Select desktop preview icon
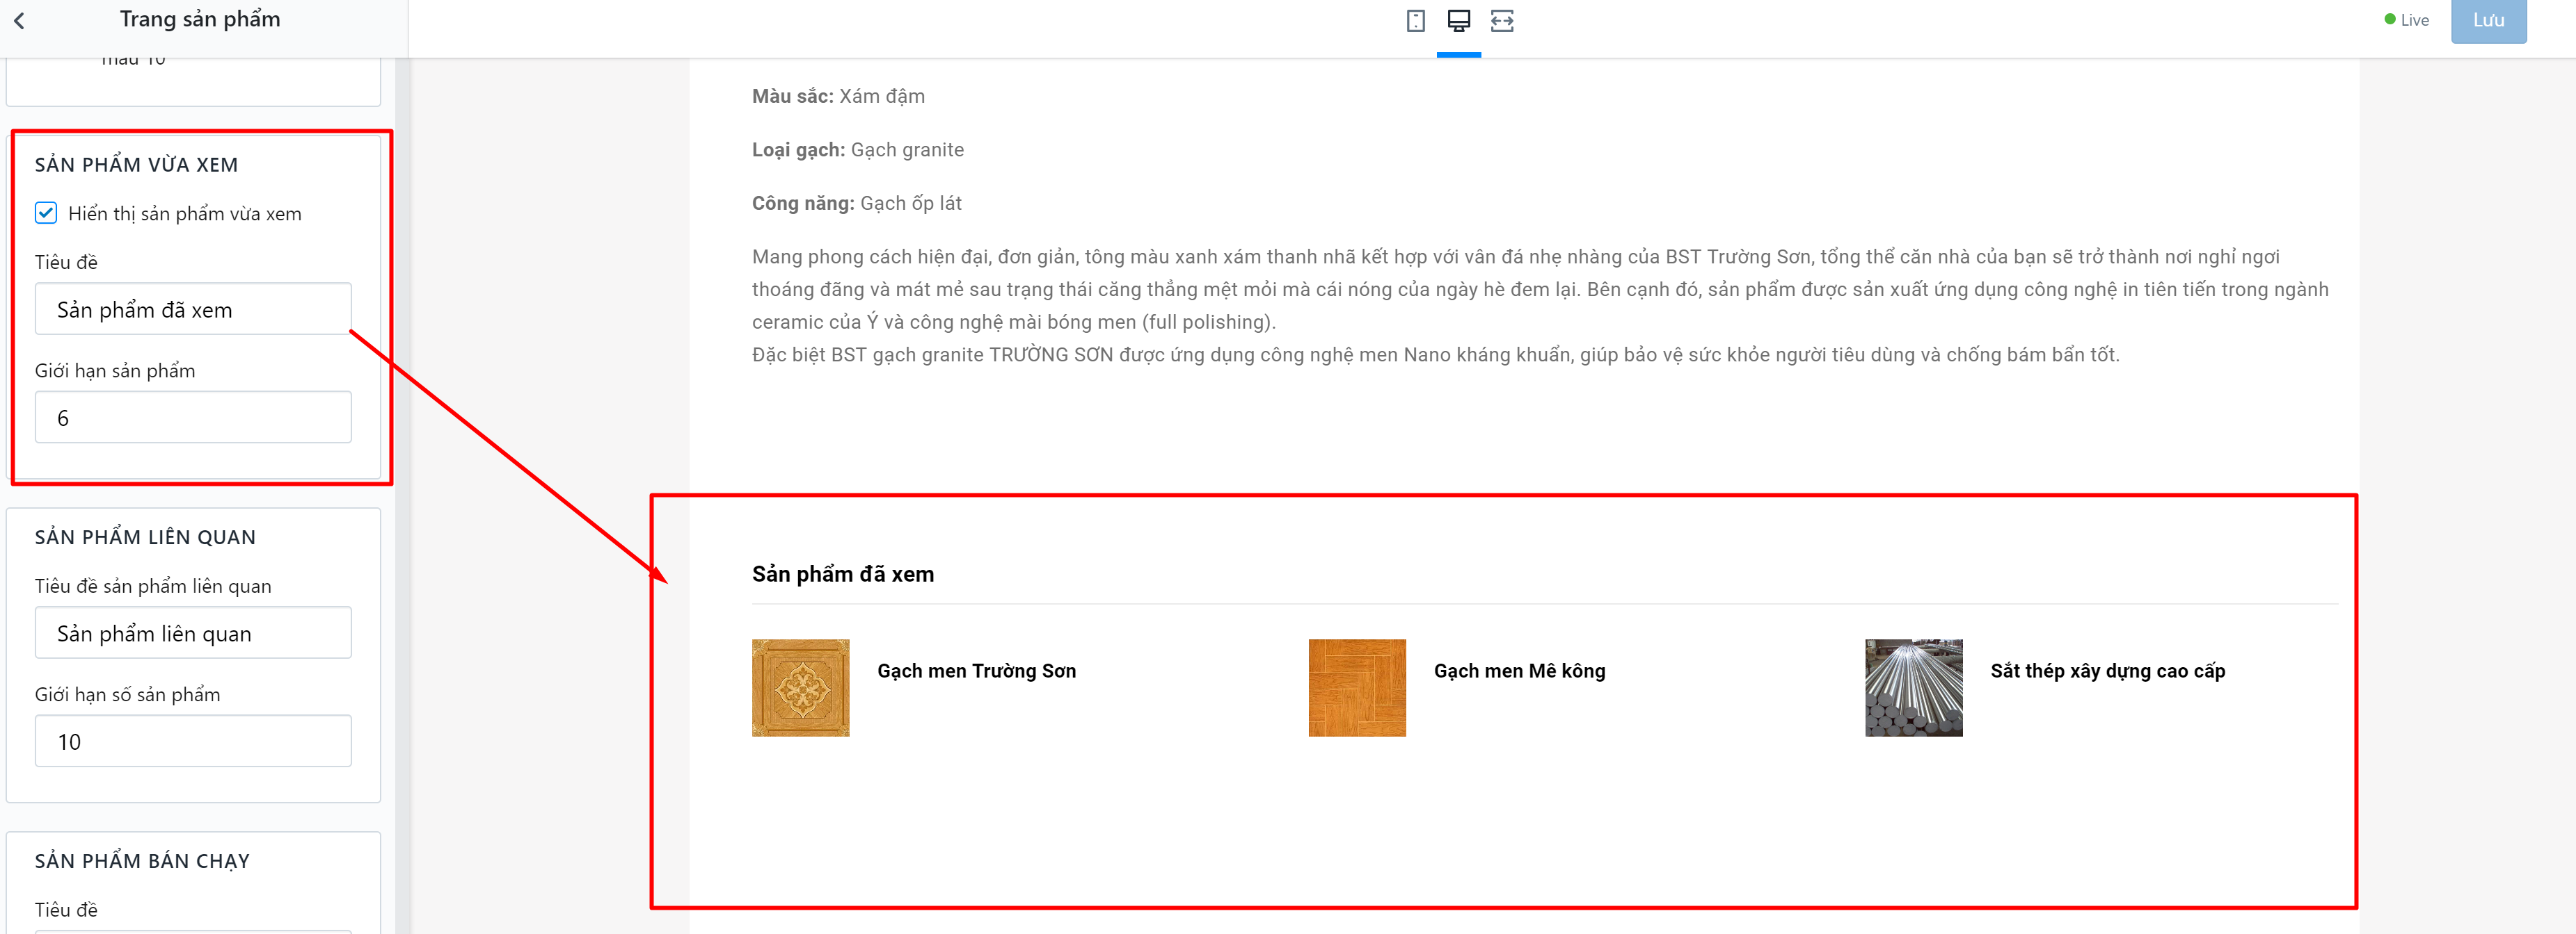Screen dimensions: 2576x934 point(1458,21)
